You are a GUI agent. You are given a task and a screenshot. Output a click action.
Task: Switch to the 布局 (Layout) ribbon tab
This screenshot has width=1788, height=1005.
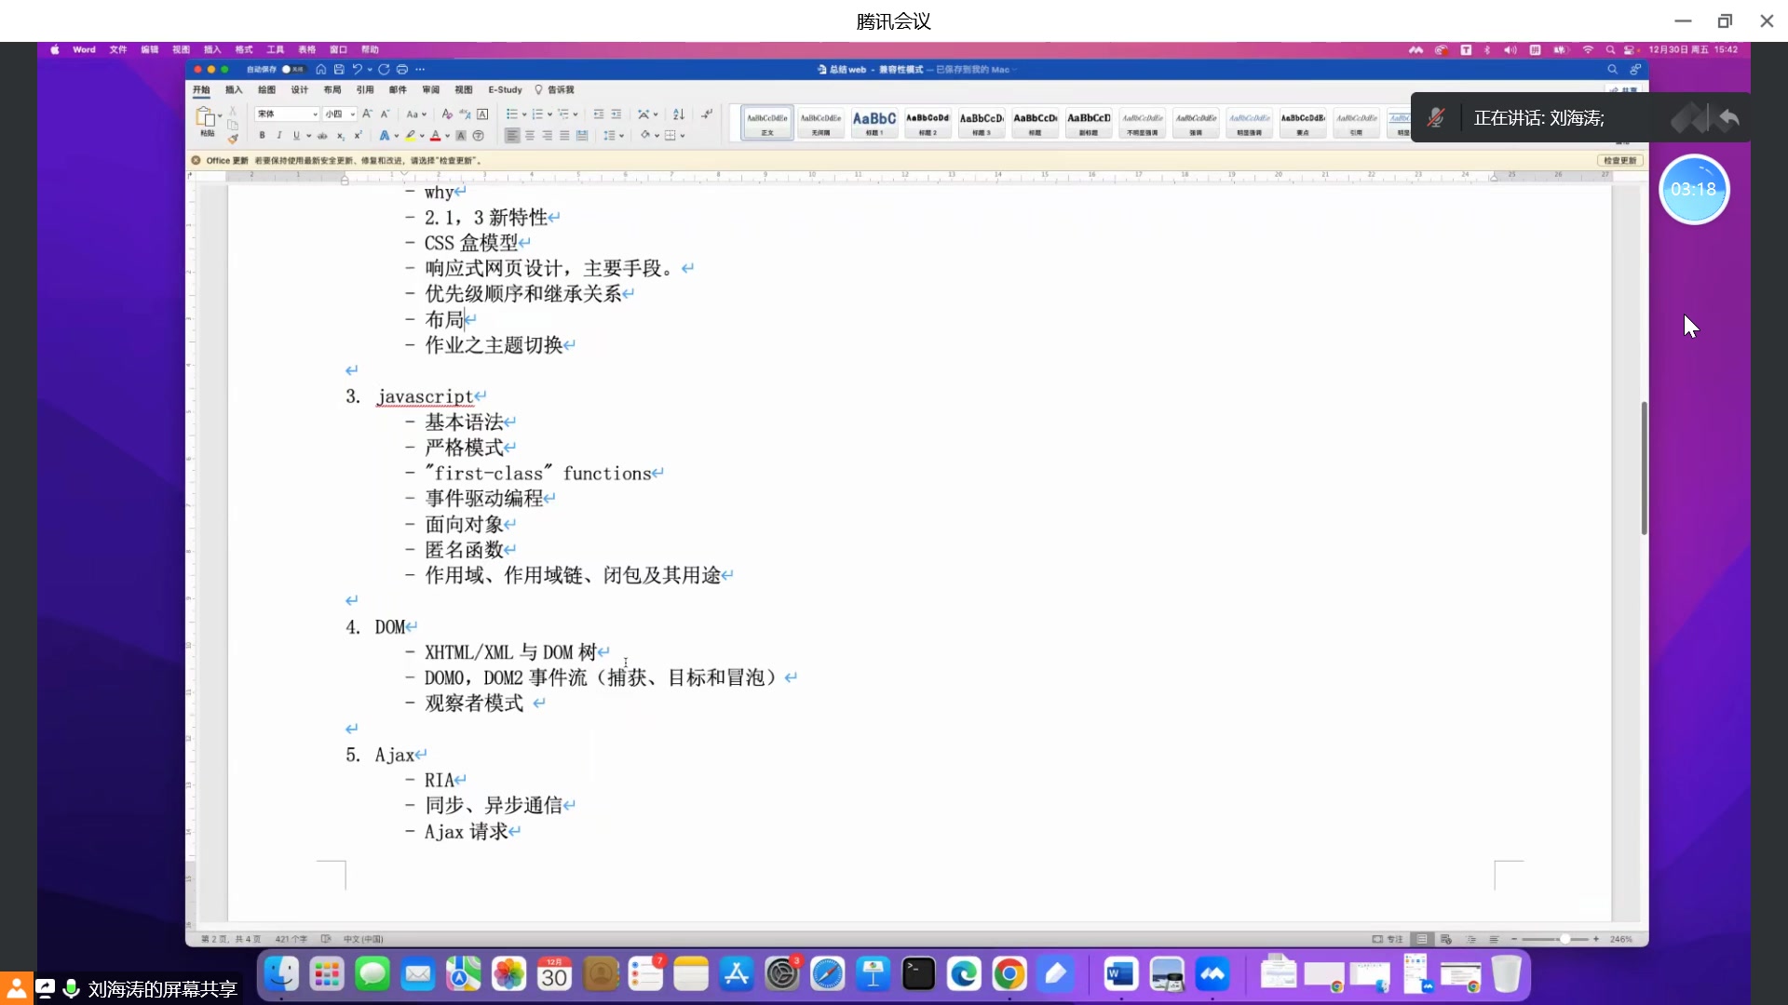(332, 90)
